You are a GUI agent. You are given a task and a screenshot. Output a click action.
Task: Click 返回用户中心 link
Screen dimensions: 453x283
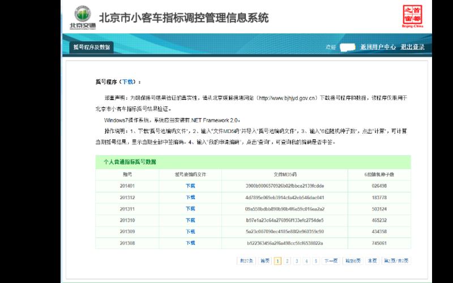click(x=378, y=47)
